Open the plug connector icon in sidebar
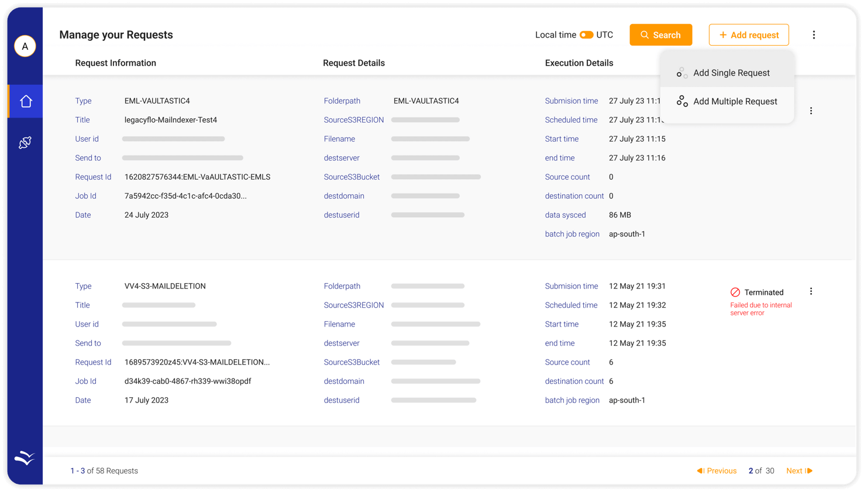The width and height of the screenshot is (864, 492). pyautogui.click(x=25, y=143)
